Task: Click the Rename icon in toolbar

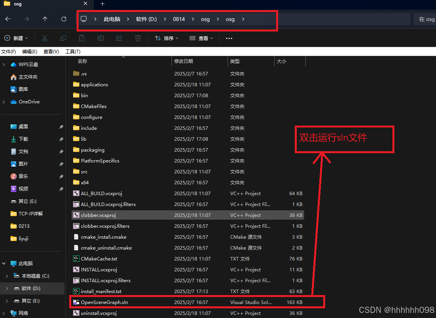Action: click(100, 38)
